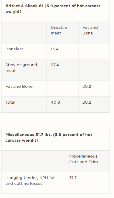114x198 pixels.
Task: Click the Boneless row label
Action: point(14,49)
